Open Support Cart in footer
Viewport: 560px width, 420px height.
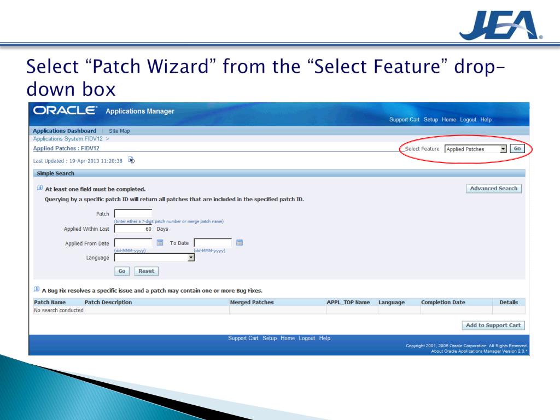pos(243,338)
